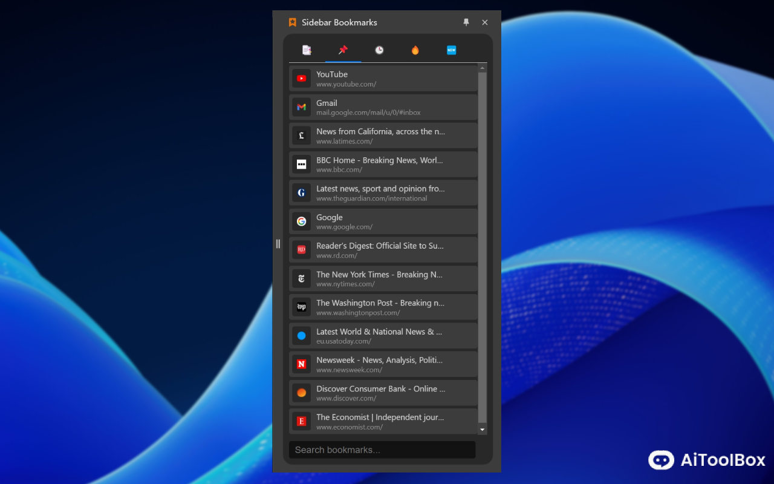Click the Search bookmarks input field

[382, 450]
